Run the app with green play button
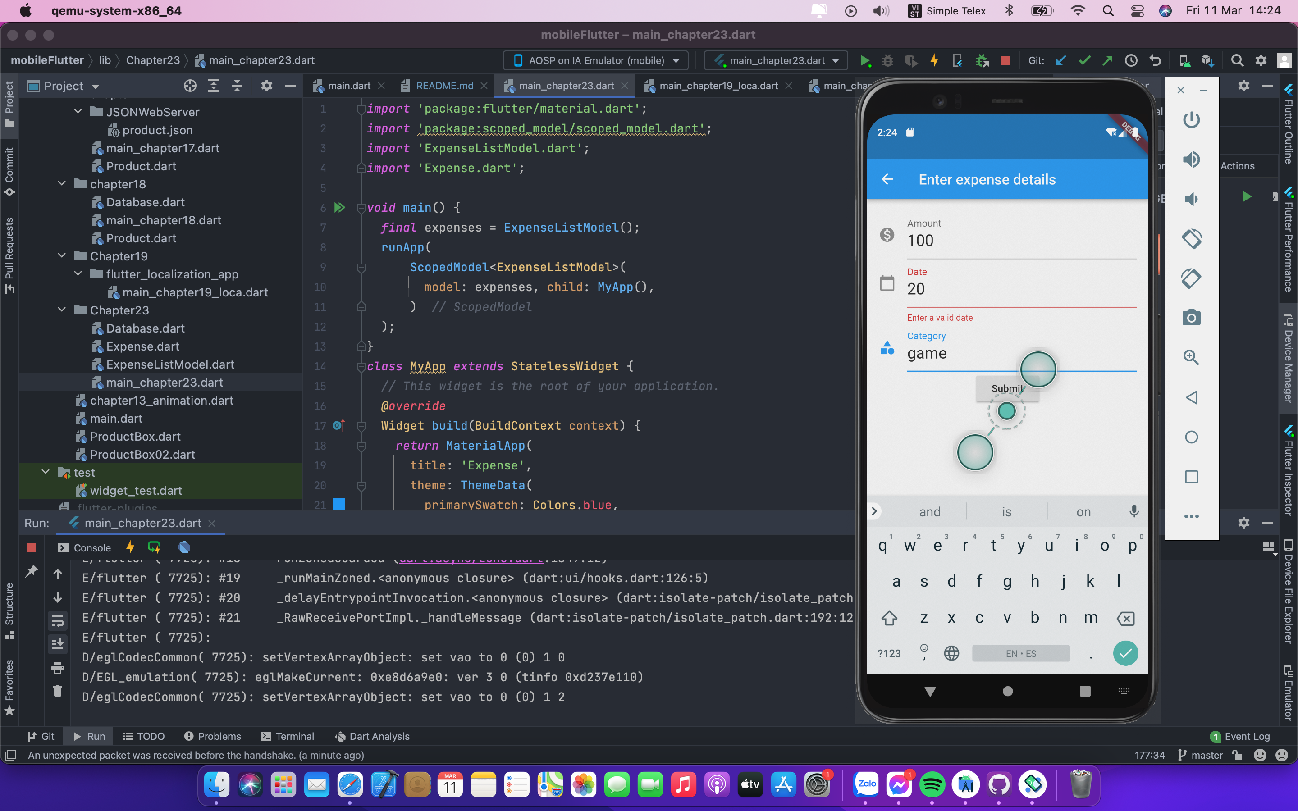 coord(864,61)
